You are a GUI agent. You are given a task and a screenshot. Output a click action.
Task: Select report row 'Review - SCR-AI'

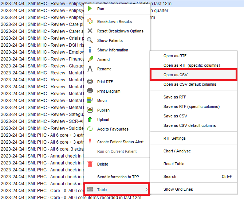(x=42, y=121)
